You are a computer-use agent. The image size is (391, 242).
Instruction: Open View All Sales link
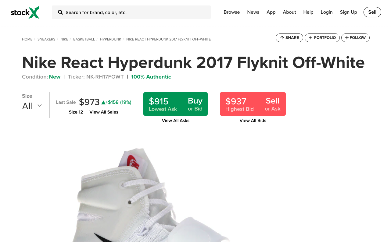(104, 112)
